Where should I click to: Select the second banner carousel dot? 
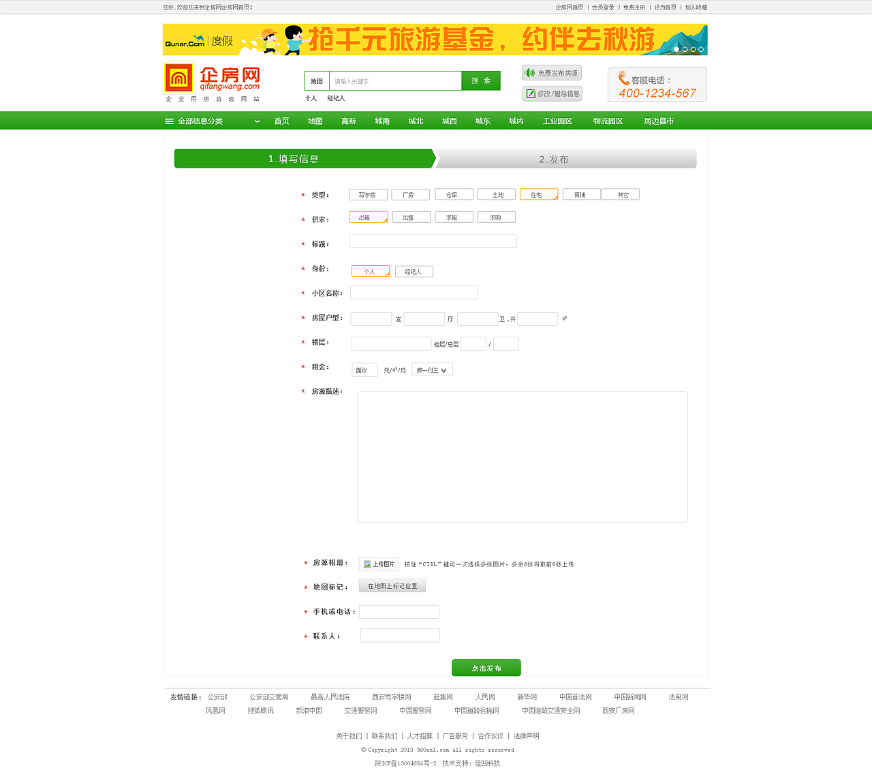685,49
